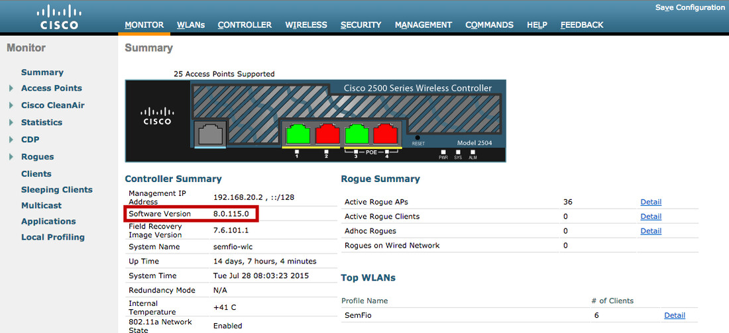Click System Time value Tue Jul 28
This screenshot has height=333, width=729.
(261, 276)
